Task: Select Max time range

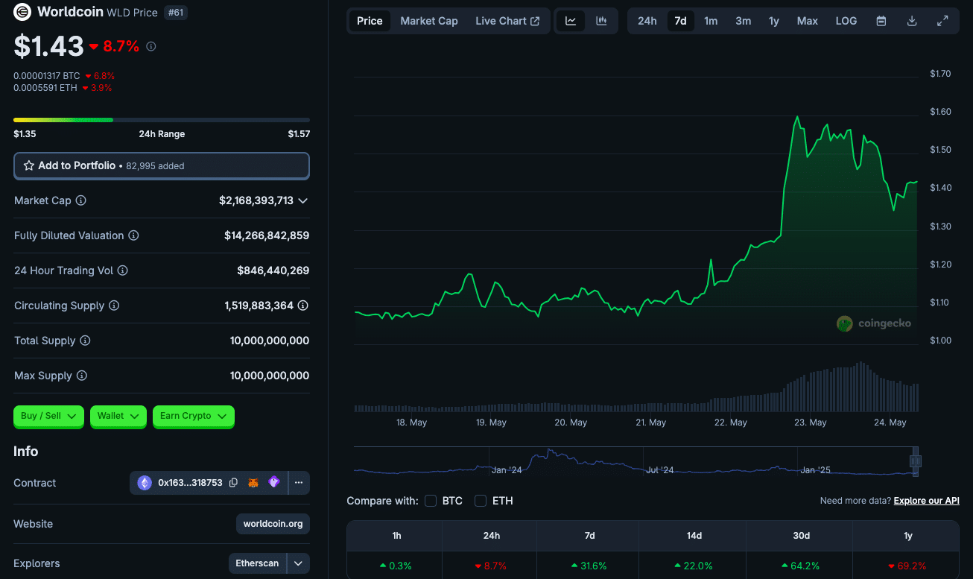Action: (808, 21)
